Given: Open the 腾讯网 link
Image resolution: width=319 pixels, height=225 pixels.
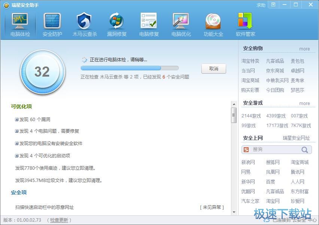Looking at the screenshot, I should 297,172.
